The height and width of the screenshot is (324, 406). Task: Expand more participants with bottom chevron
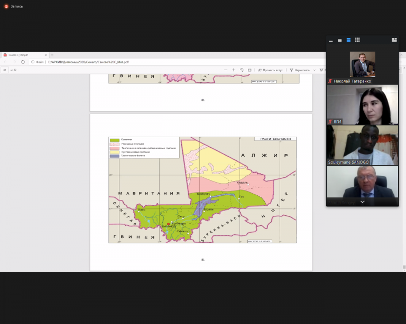tap(363, 202)
